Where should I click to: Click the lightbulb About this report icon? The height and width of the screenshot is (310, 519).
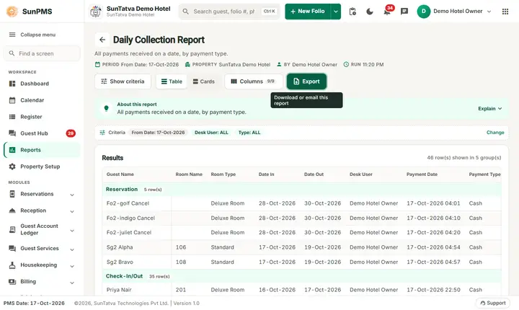pyautogui.click(x=106, y=108)
